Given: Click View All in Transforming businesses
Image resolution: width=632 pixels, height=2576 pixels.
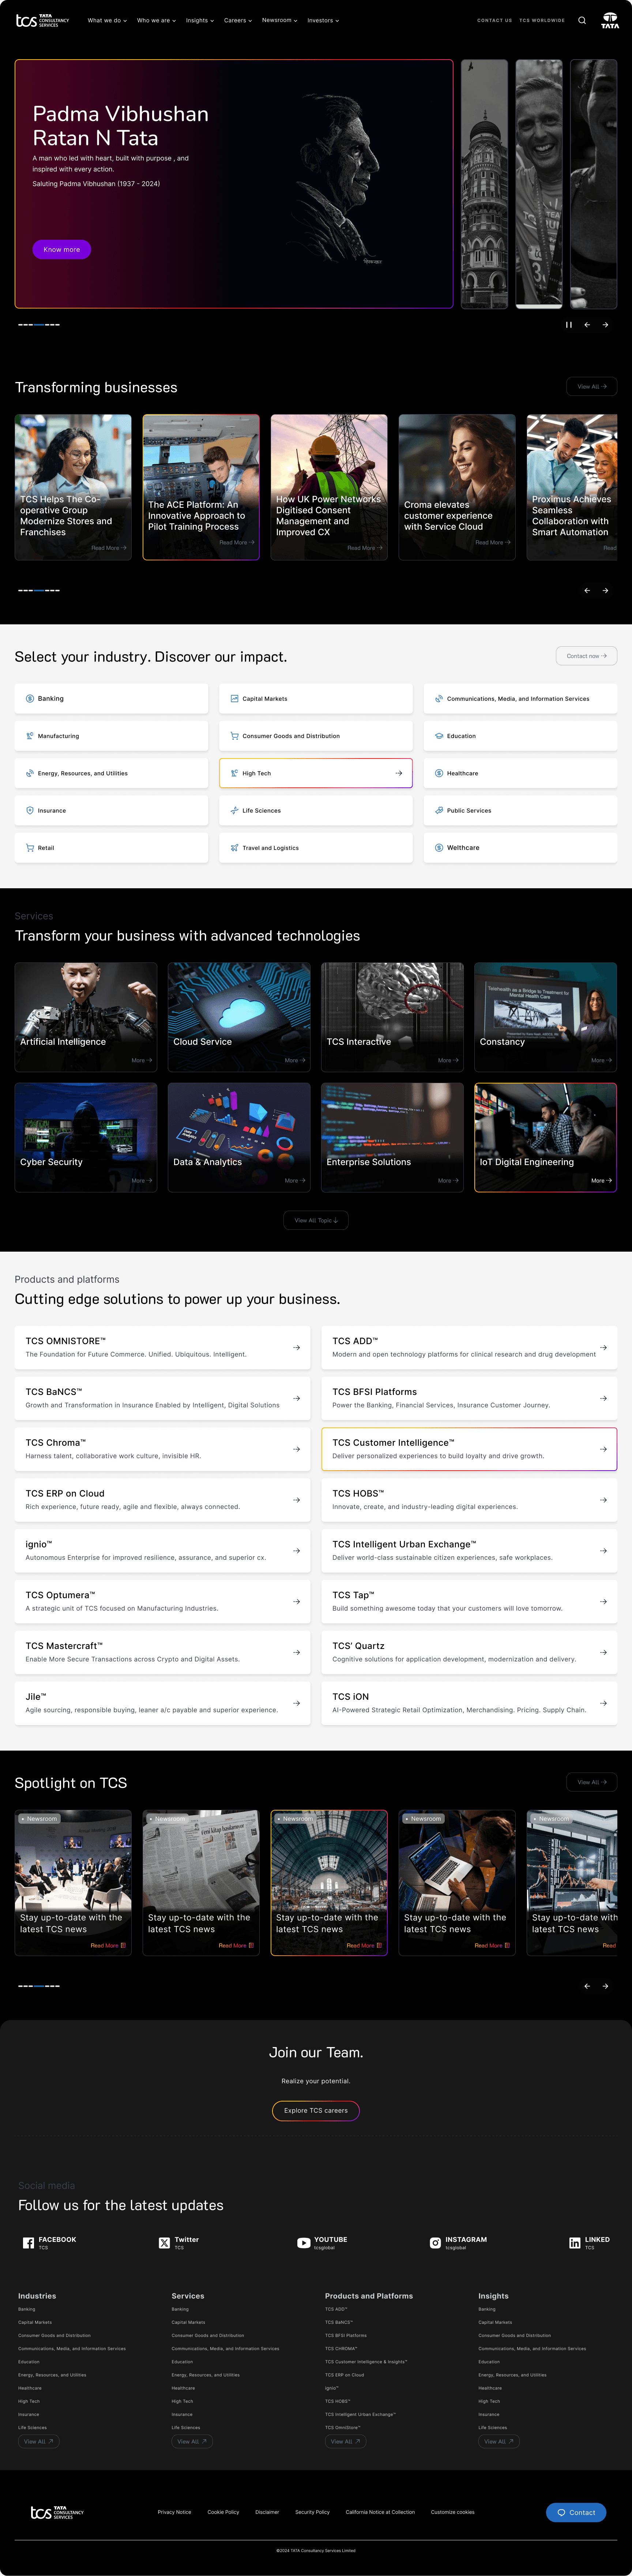Looking at the screenshot, I should (x=592, y=386).
